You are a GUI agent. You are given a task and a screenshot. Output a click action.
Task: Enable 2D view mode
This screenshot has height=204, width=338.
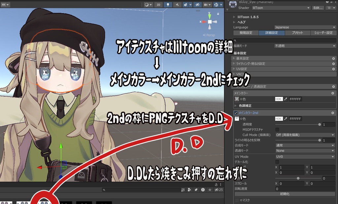159,4
